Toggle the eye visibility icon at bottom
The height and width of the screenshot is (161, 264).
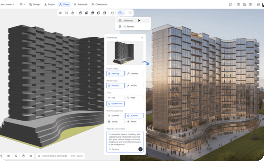click(x=8, y=156)
